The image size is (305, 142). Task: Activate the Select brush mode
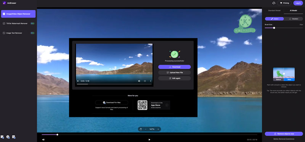click(274, 19)
